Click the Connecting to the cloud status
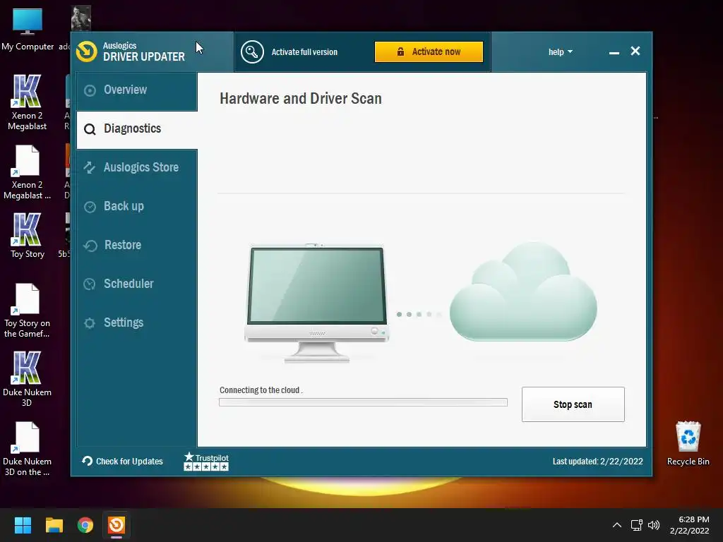The height and width of the screenshot is (542, 723). pos(261,390)
